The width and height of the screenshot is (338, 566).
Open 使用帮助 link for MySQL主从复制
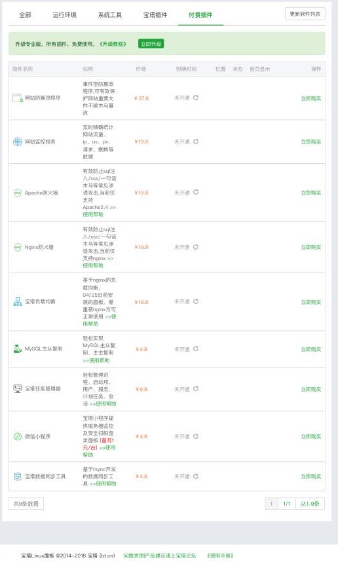point(96,360)
